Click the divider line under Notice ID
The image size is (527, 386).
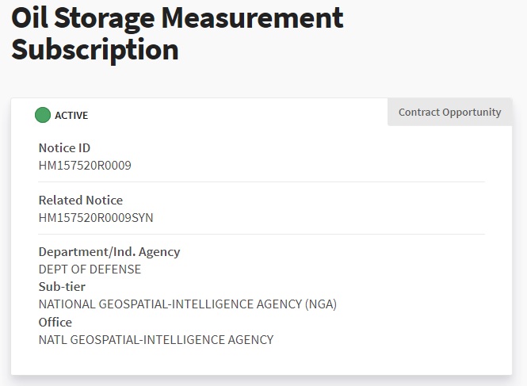pyautogui.click(x=262, y=182)
